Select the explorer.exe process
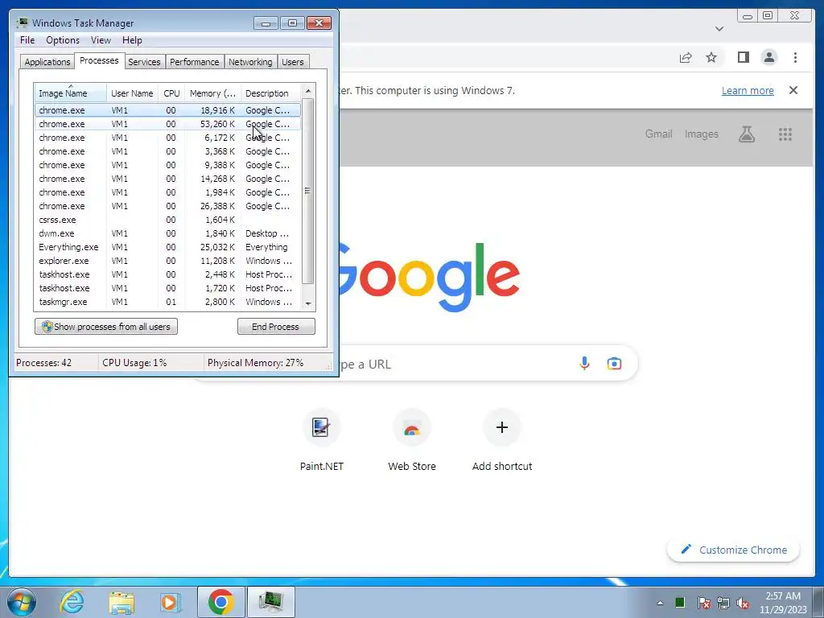This screenshot has width=824, height=618. (167, 261)
